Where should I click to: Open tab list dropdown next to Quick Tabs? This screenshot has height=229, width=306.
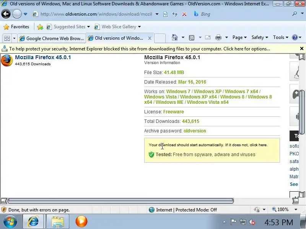[14, 38]
